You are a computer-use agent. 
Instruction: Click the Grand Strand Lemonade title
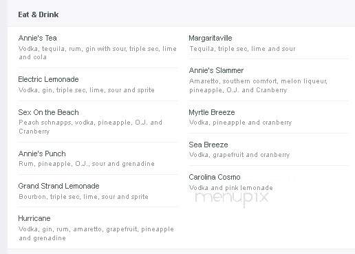point(58,186)
